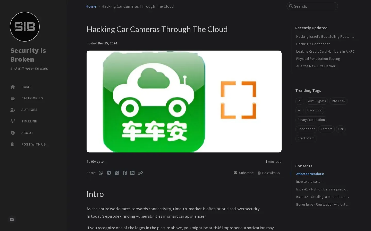
Task: Open AI is the New Elite Hacker post
Action: (x=316, y=66)
